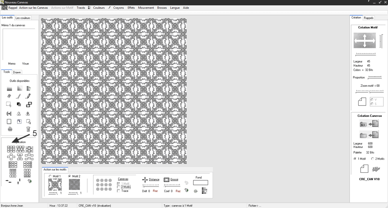This screenshot has width=388, height=208.
Task: Open the Action sur les Canevas menu
Action: pyautogui.click(x=34, y=8)
